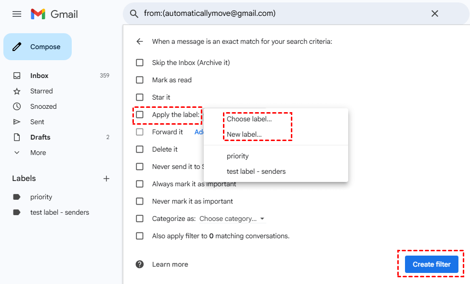470x284 pixels.
Task: Expand the More section in sidebar
Action: 38,153
